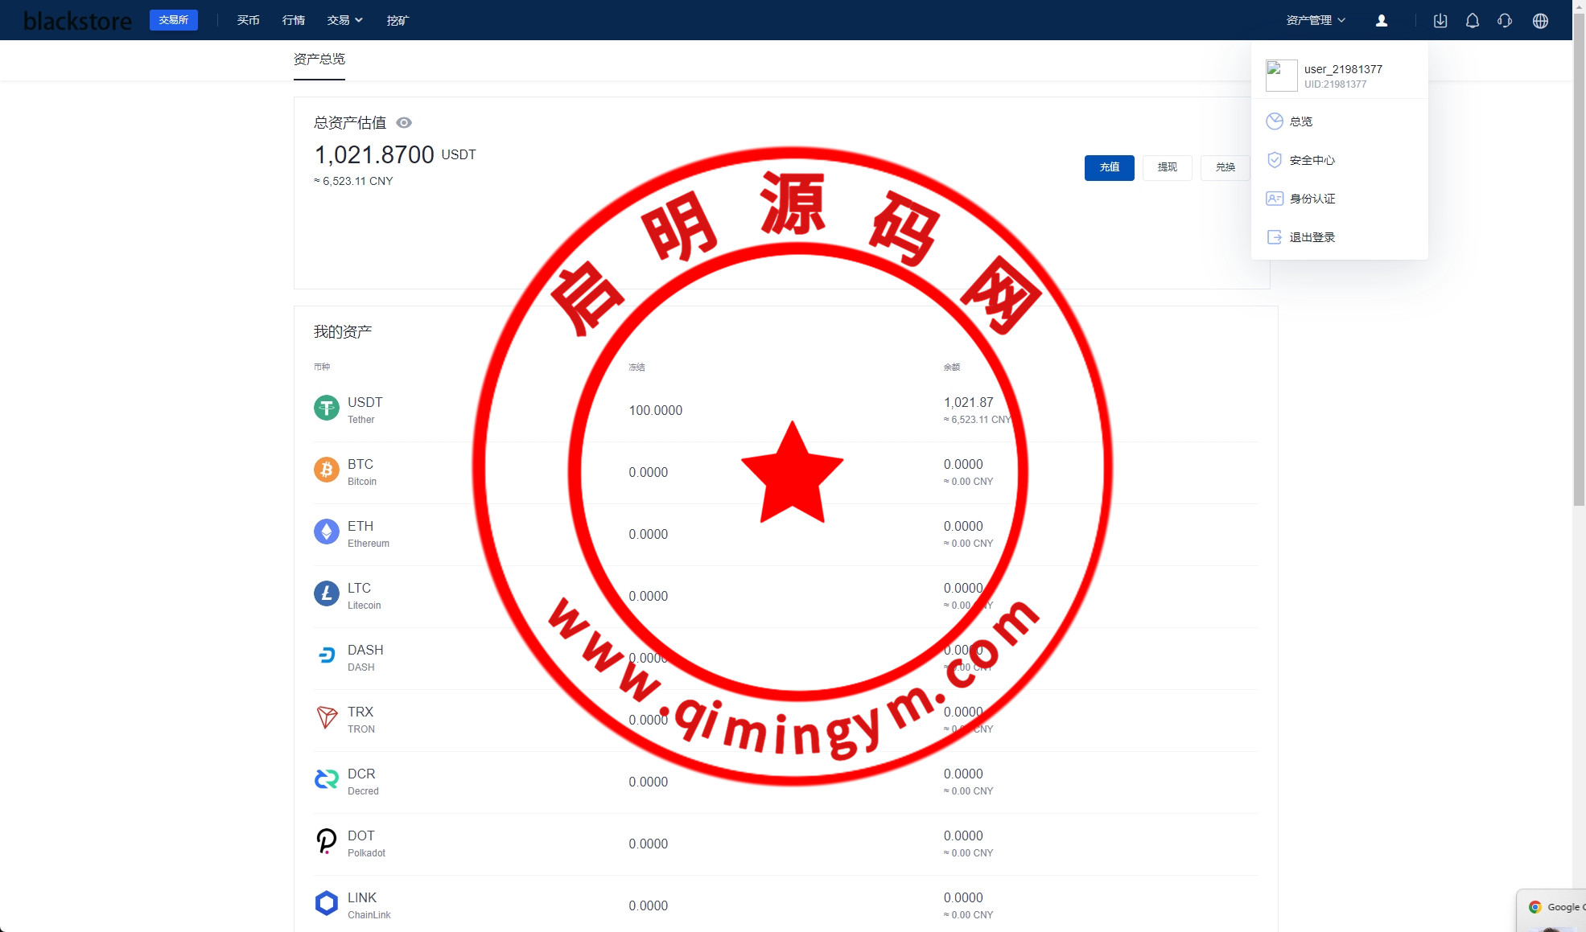Viewport: 1586px width, 932px height.
Task: Click the LINK ChainLink coin icon
Action: (326, 903)
